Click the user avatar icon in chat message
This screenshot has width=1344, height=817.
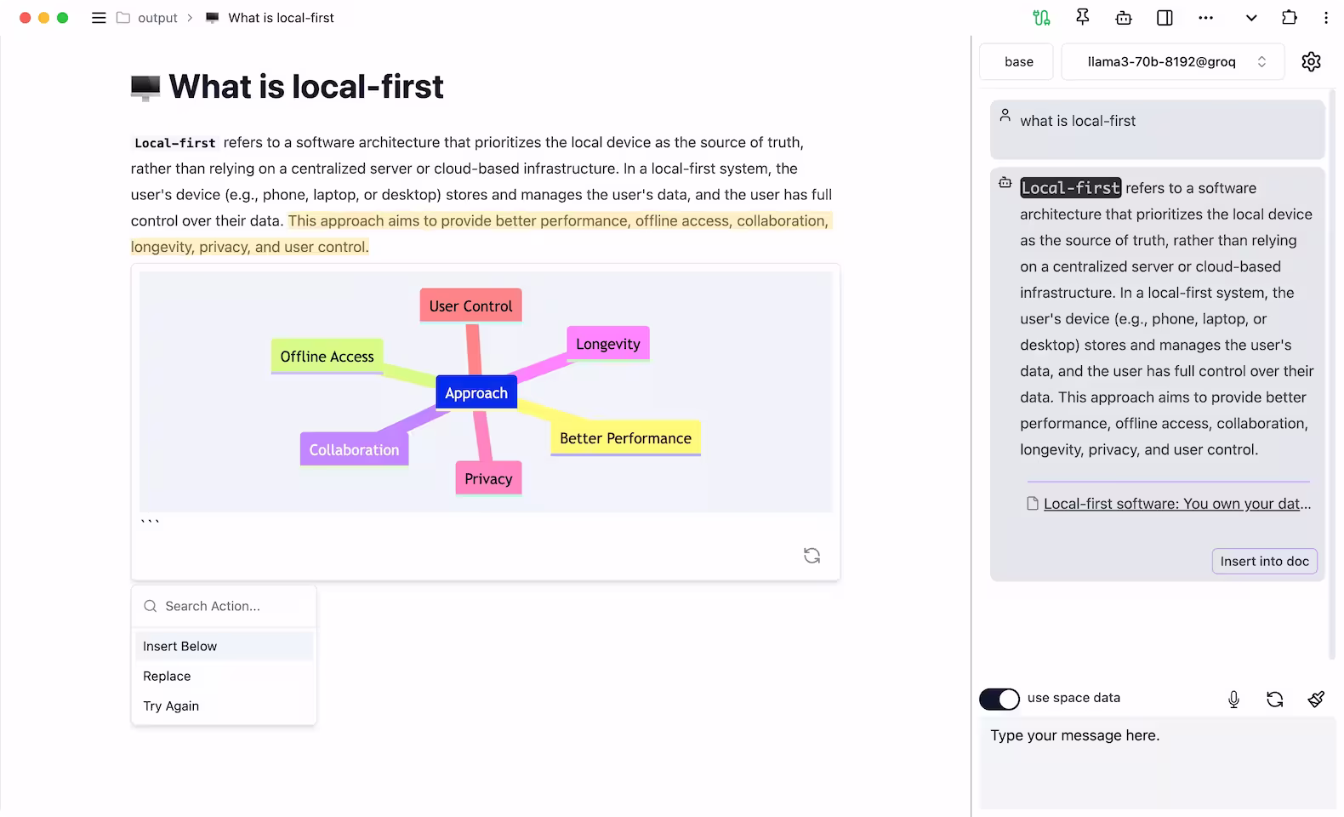pyautogui.click(x=1005, y=115)
